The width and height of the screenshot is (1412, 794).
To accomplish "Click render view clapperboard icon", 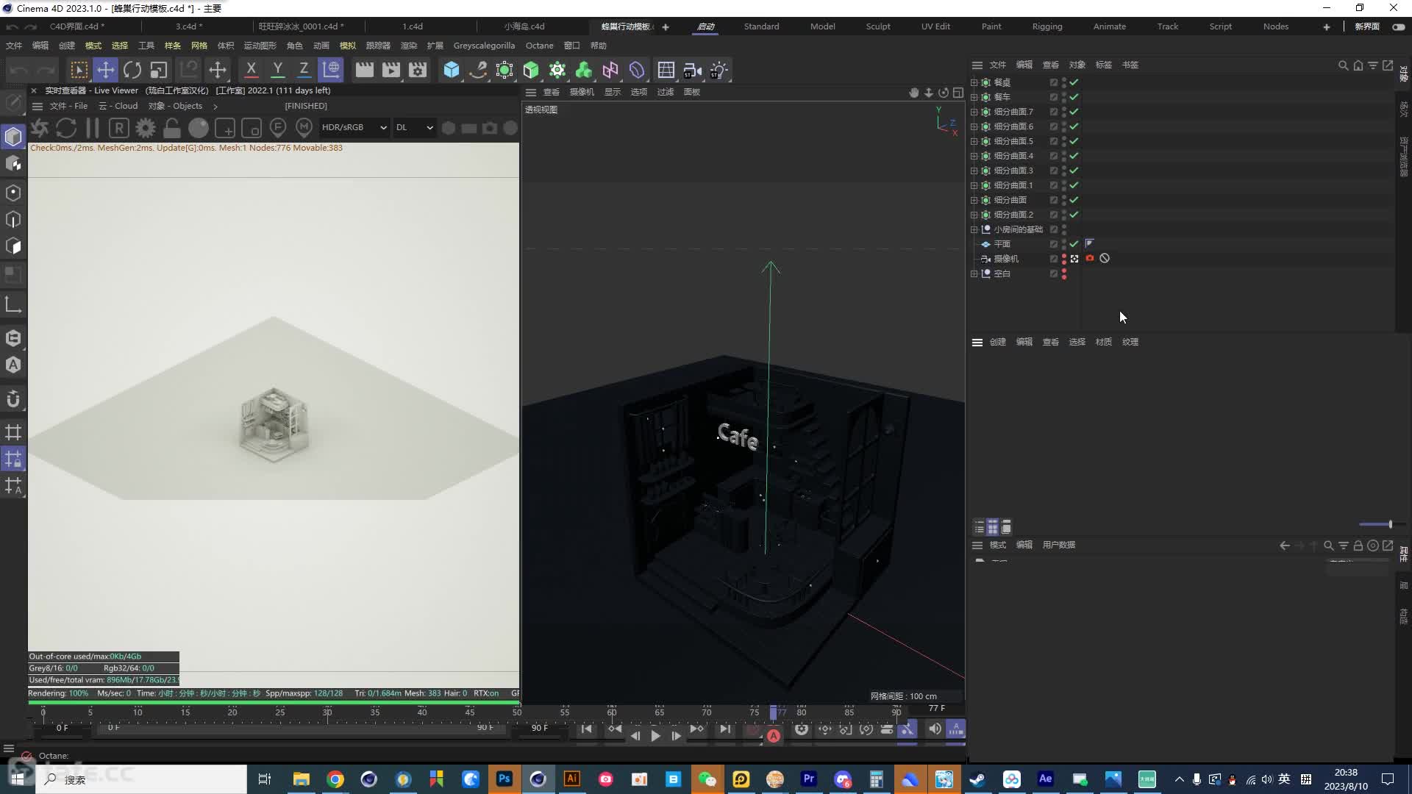I will tap(365, 70).
